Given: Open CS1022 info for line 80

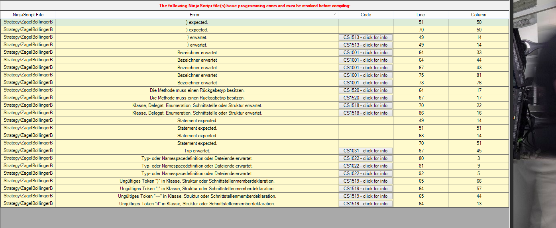Looking at the screenshot, I should click(x=365, y=158).
